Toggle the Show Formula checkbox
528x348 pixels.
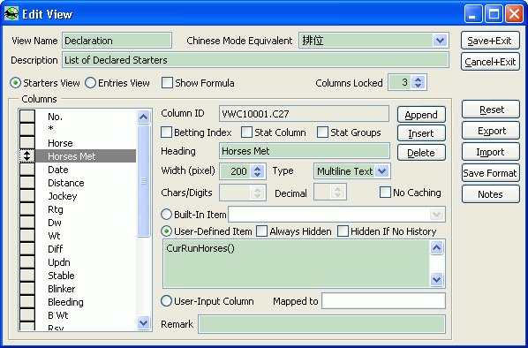coord(168,83)
